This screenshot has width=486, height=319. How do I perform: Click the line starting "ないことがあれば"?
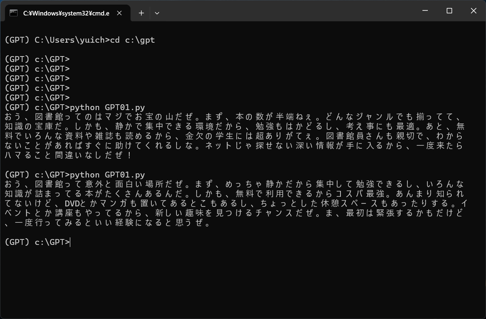(x=234, y=146)
